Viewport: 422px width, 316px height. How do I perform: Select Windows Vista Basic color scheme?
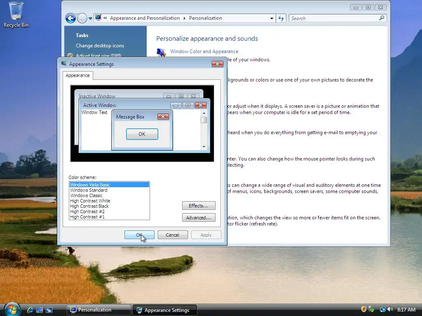pyautogui.click(x=109, y=185)
